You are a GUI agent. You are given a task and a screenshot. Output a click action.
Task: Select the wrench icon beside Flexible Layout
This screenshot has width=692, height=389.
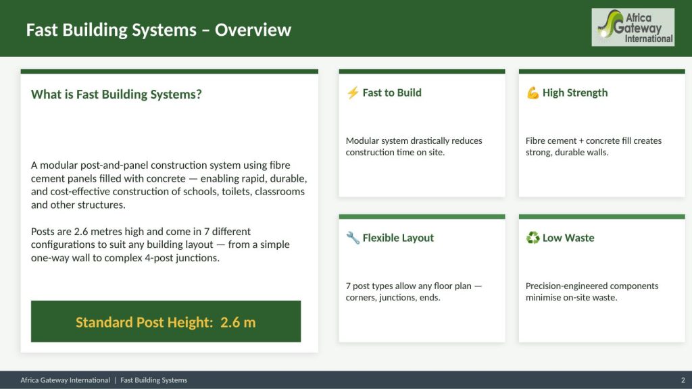[352, 238]
